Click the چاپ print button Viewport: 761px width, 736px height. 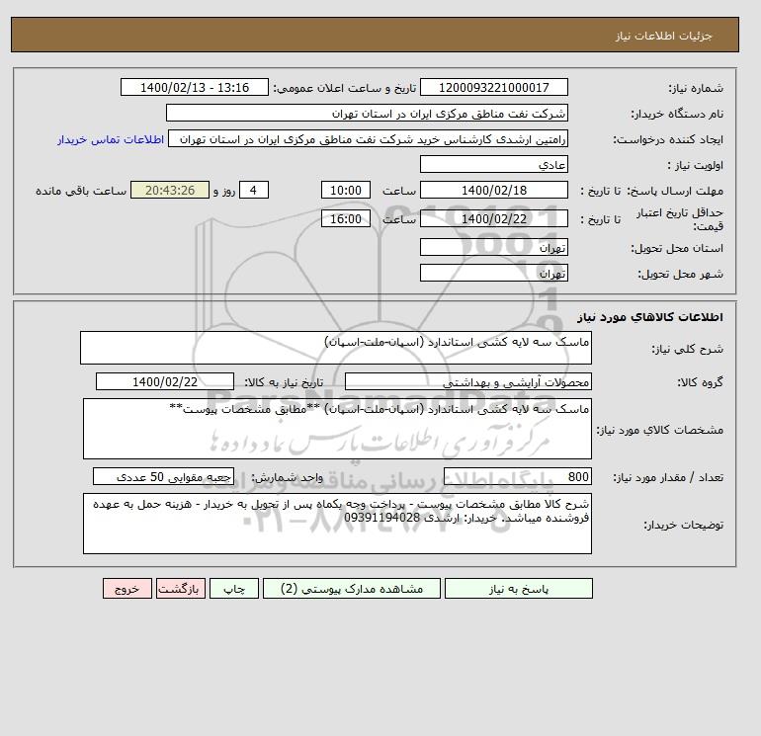click(x=234, y=588)
